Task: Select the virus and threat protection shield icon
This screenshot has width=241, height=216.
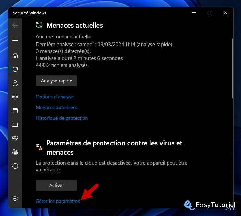Action: 15,69
